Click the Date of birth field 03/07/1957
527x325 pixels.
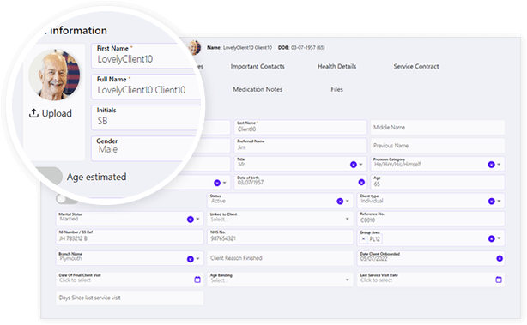(x=300, y=183)
